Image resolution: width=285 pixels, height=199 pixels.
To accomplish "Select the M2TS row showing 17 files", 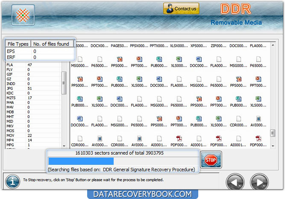I will click(x=33, y=98).
